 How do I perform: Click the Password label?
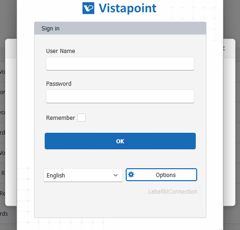(59, 84)
